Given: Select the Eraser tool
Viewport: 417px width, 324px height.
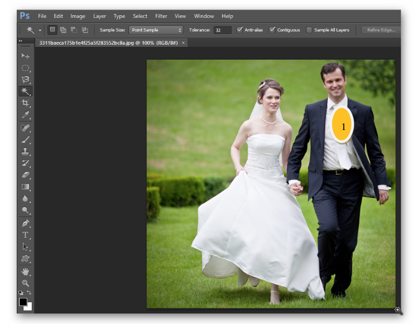Looking at the screenshot, I should [25, 175].
